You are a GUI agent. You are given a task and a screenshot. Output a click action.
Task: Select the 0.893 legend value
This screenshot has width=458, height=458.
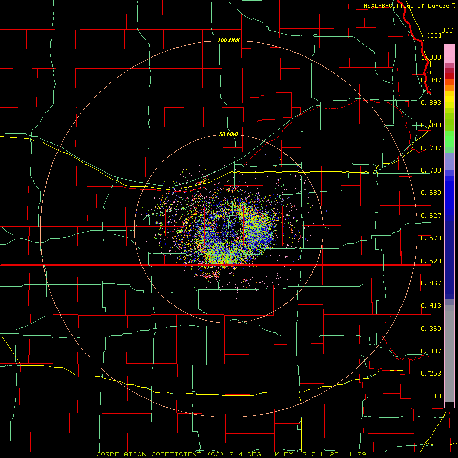coord(431,102)
